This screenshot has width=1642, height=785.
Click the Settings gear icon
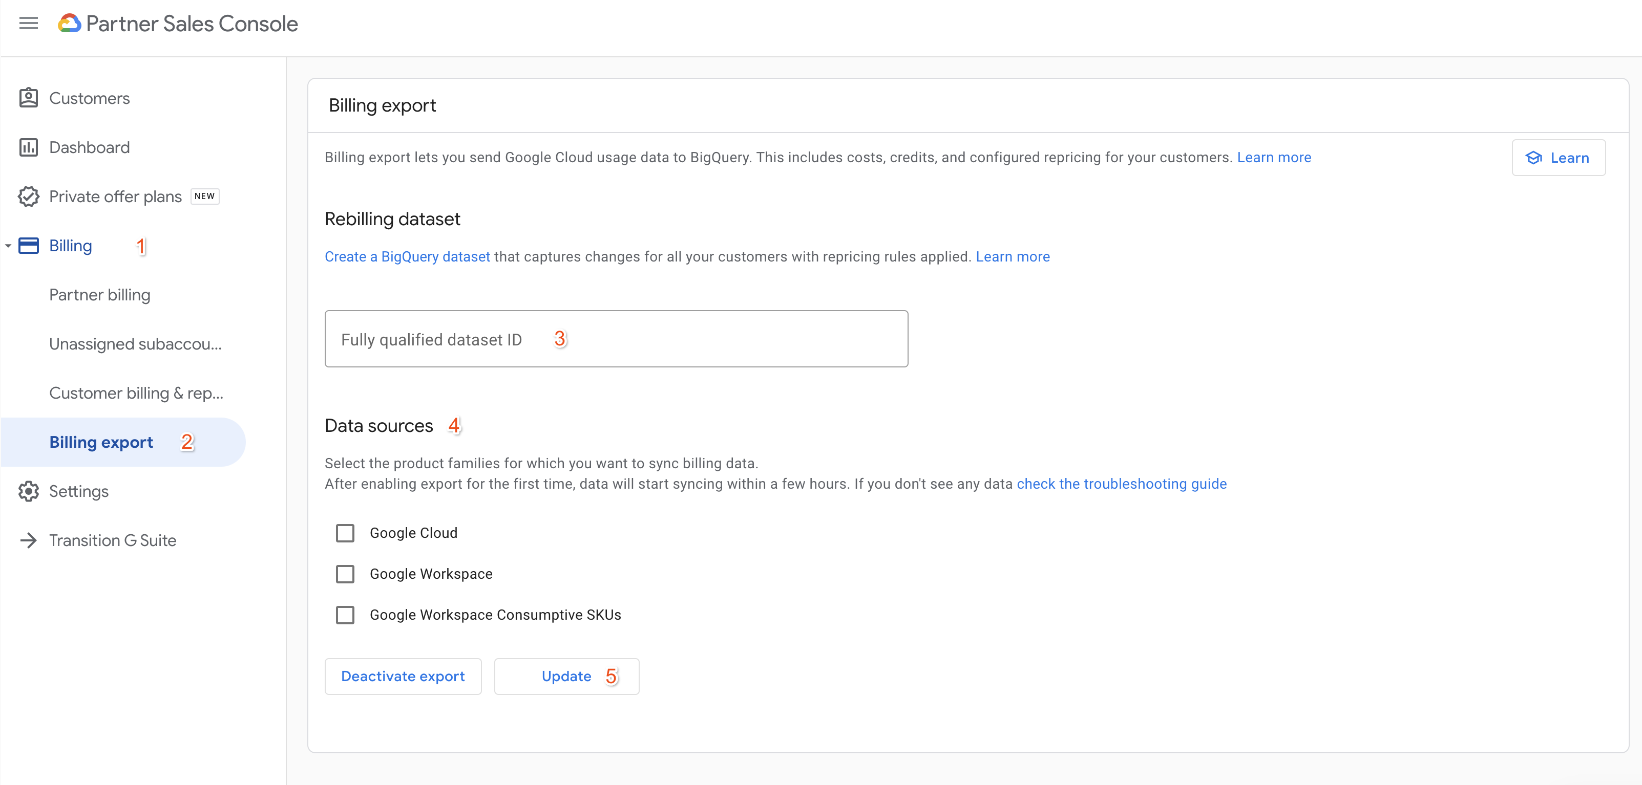(29, 491)
